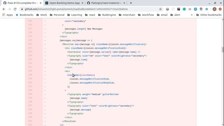Click the gear-like blue extension icon
This screenshot has height=126, width=224.
207,9
